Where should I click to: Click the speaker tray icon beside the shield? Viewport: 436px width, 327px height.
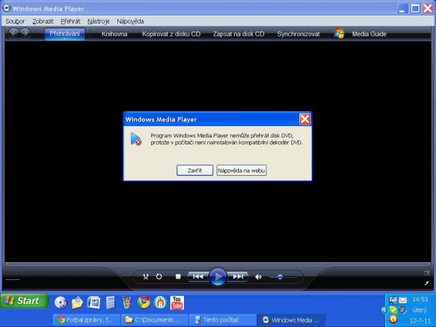point(402,309)
